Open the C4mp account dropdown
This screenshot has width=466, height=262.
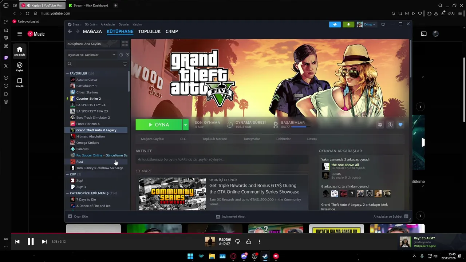pos(366,24)
